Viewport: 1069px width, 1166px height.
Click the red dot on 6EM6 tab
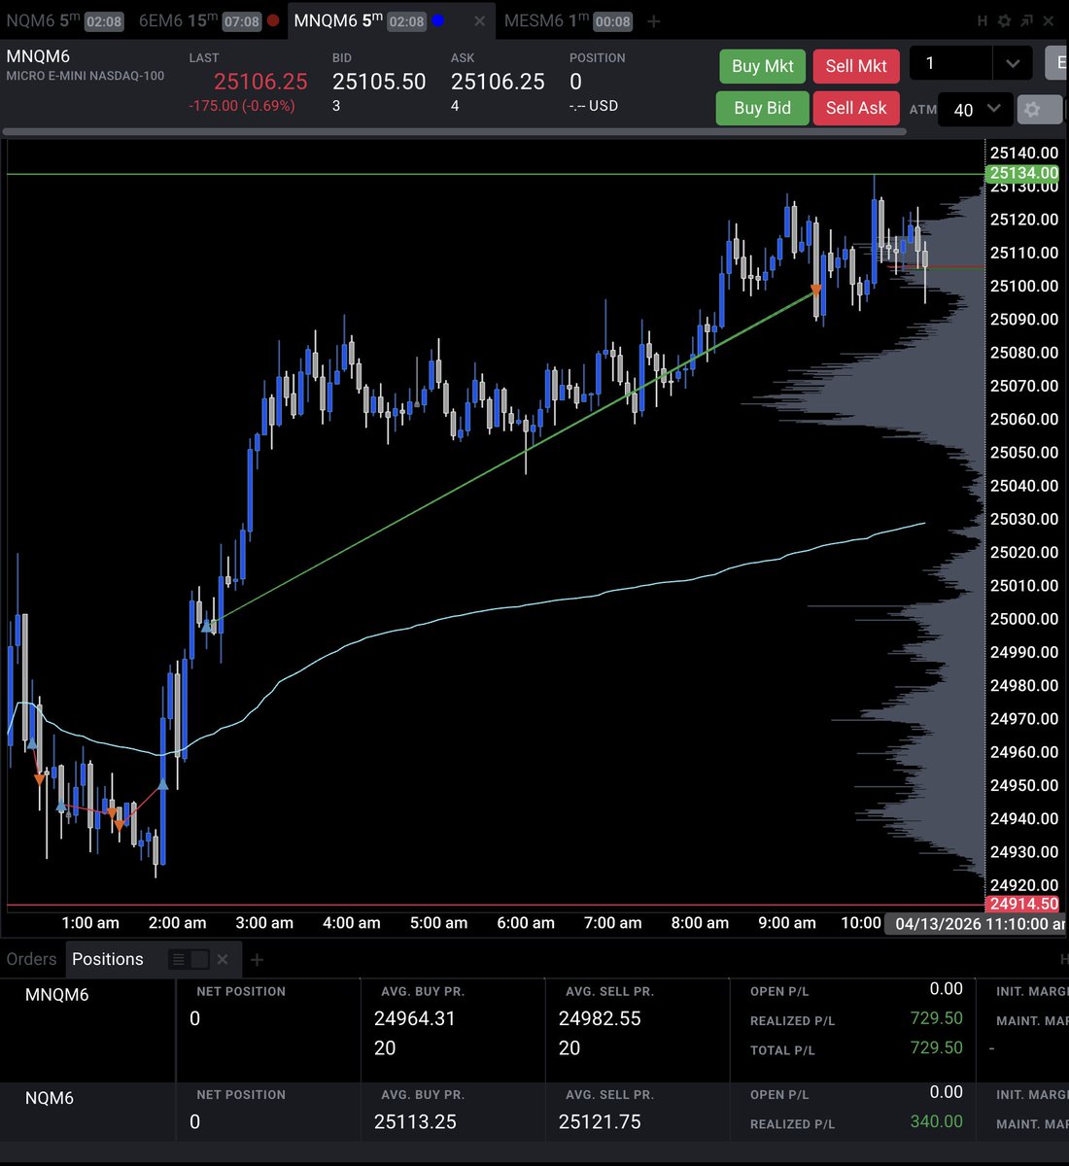(x=273, y=20)
